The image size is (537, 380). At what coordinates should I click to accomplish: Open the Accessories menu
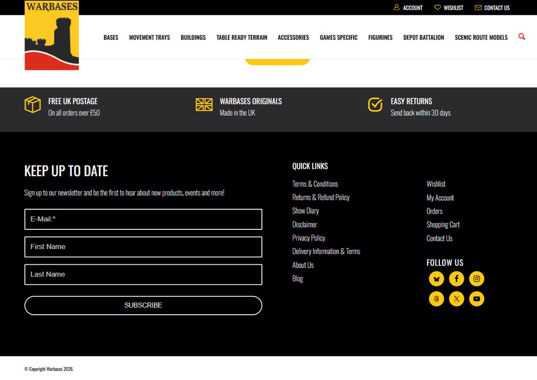[294, 38]
